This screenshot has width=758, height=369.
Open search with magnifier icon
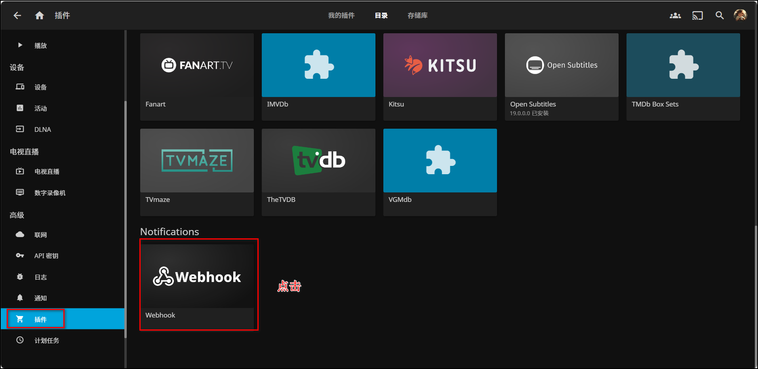click(x=719, y=15)
